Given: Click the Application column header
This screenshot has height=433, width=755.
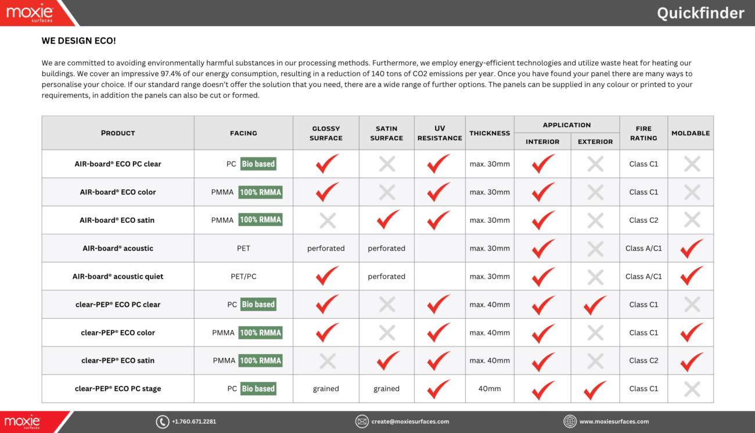Looking at the screenshot, I should point(567,125).
